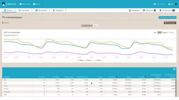
Task: Open the Интеграции menu
Action: [41, 10]
